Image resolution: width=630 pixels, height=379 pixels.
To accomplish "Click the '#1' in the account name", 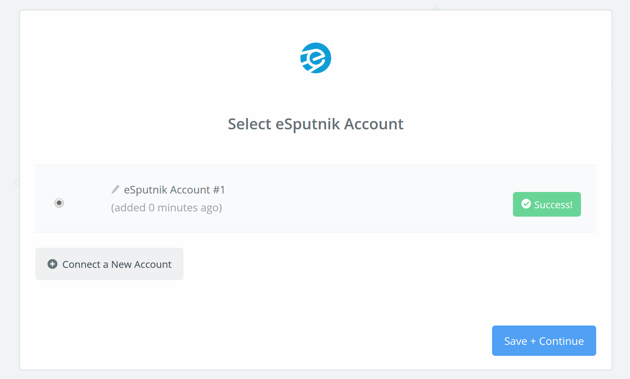I will click(219, 190).
